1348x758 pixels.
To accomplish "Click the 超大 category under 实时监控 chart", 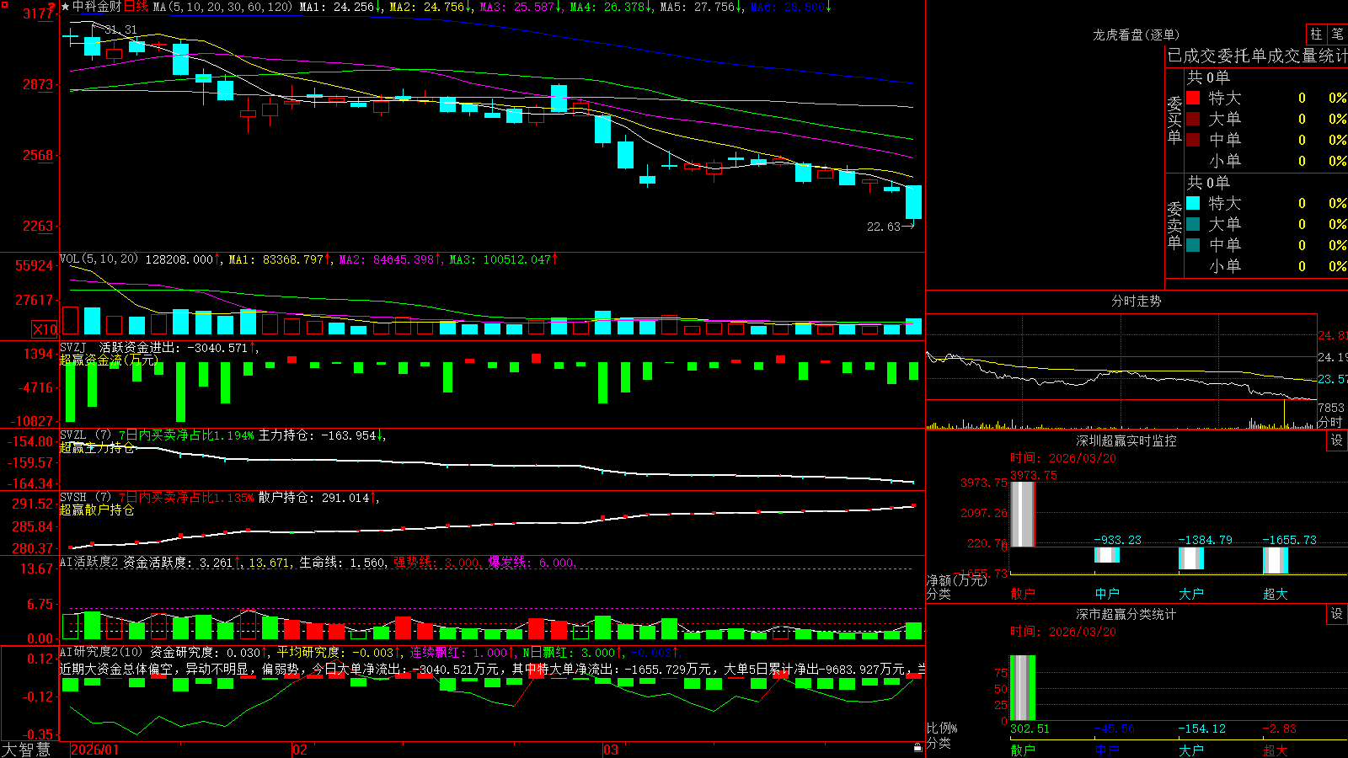I will pos(1276,594).
